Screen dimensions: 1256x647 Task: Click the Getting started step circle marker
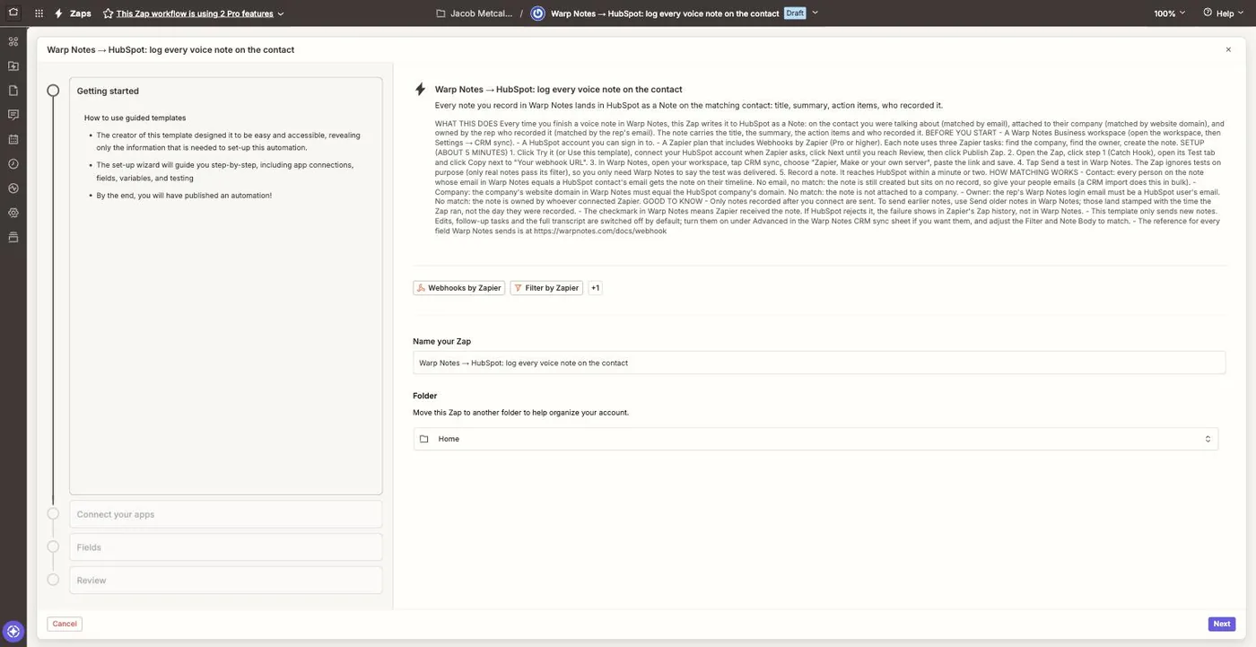pos(53,91)
